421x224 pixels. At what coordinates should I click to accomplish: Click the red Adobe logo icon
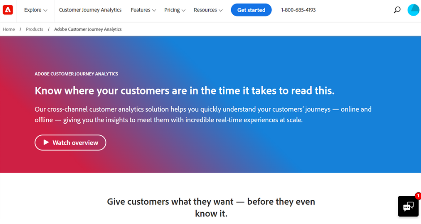coord(8,10)
